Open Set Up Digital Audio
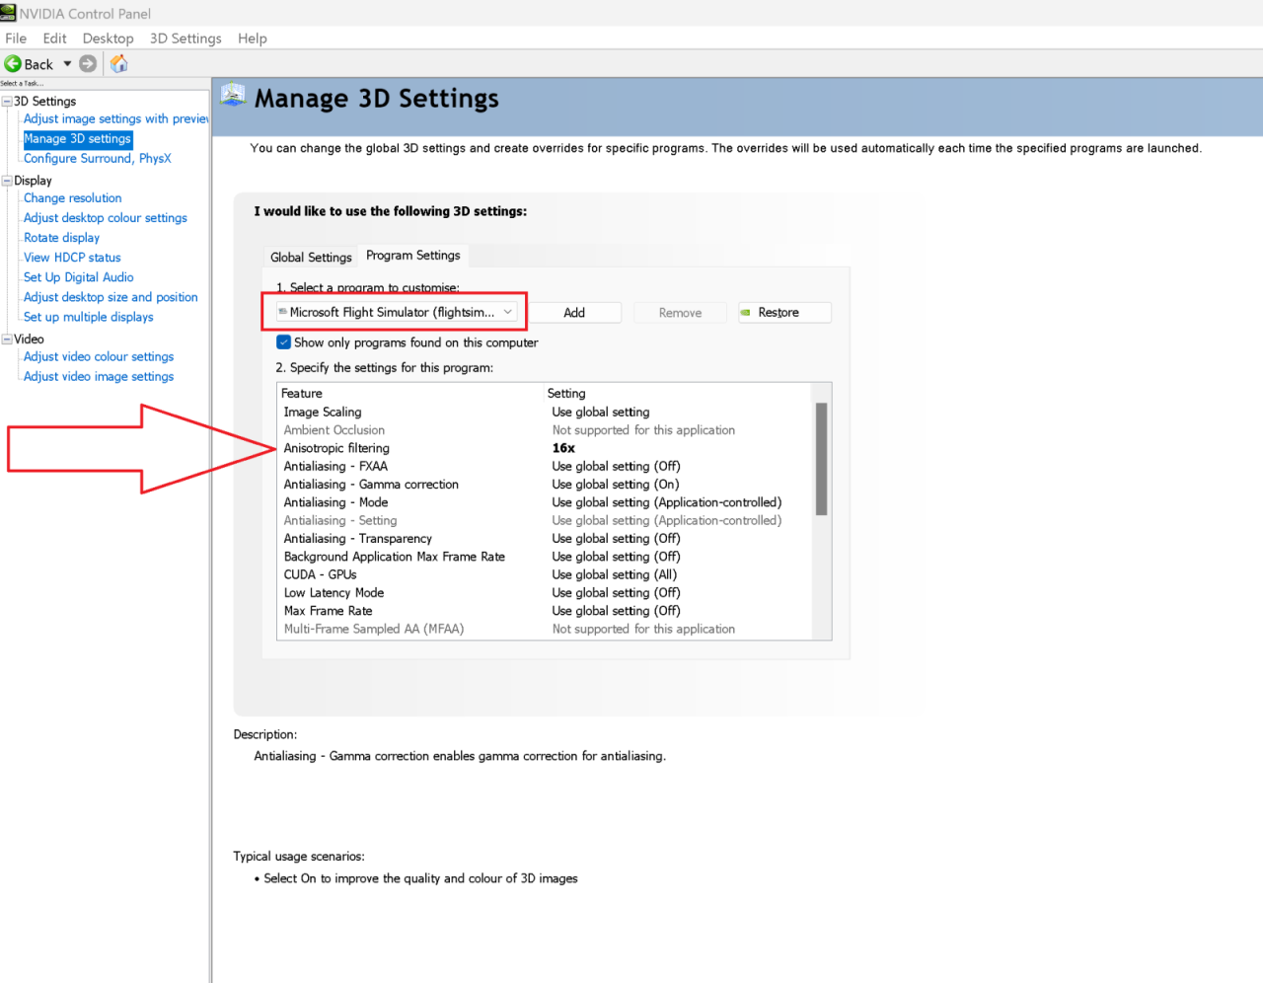The image size is (1263, 983). 78,277
